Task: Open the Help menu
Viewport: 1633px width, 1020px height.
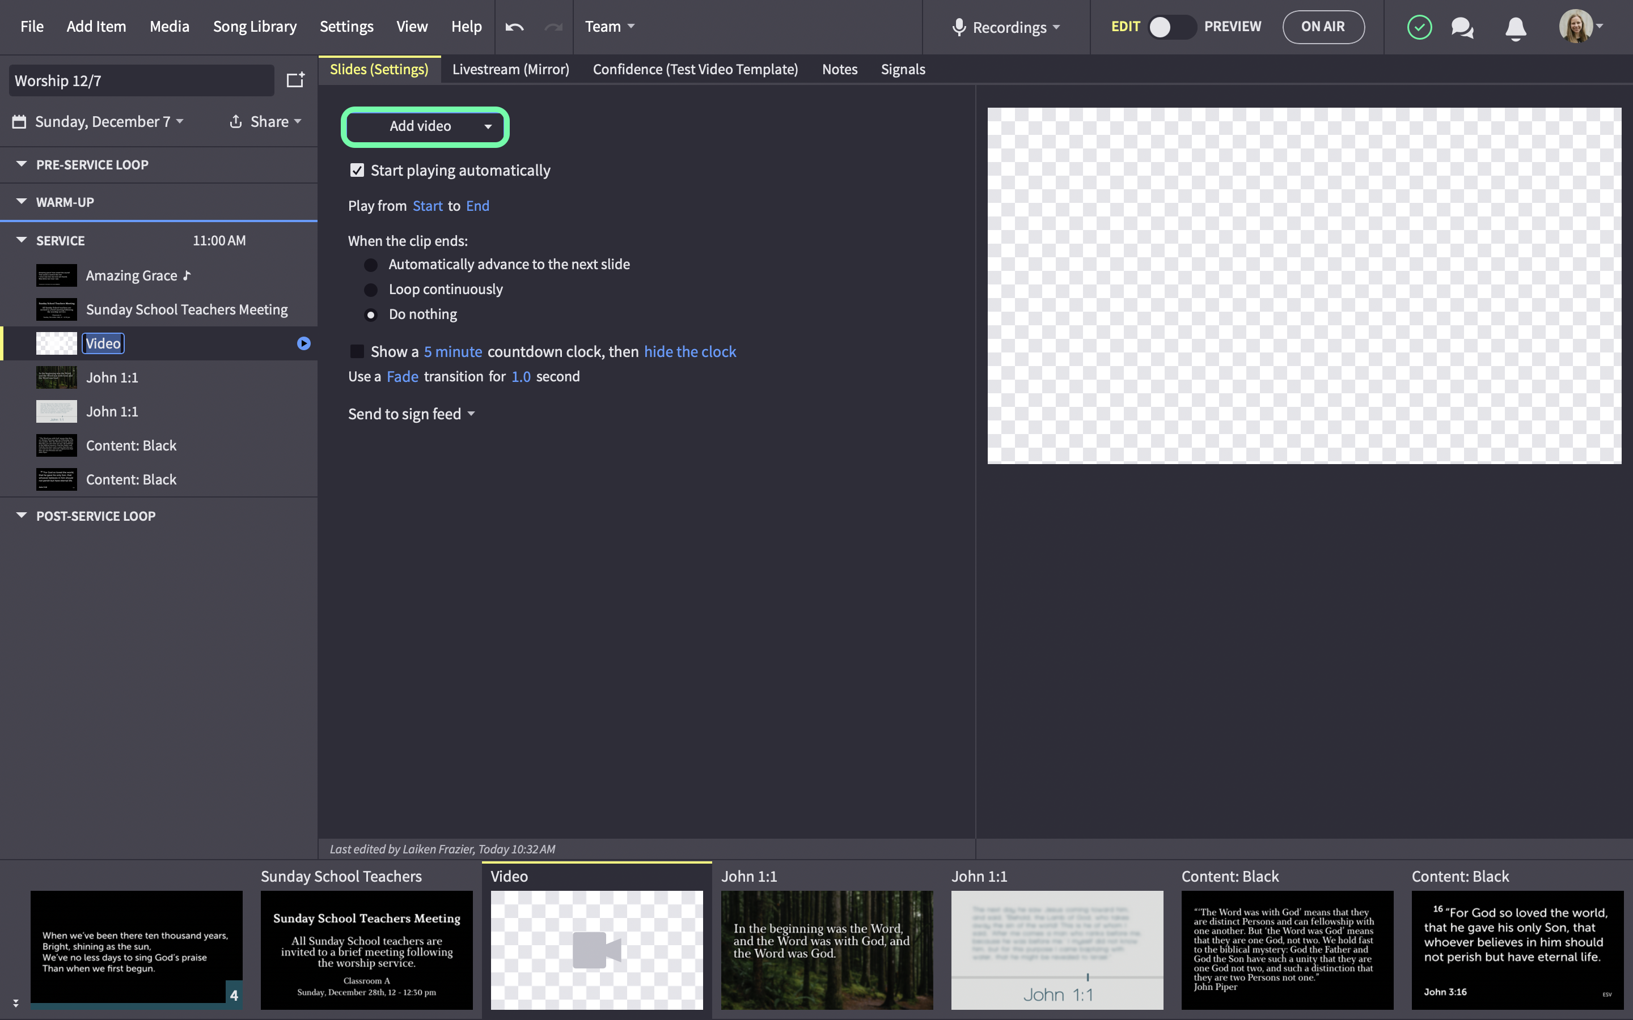Action: pos(466,26)
